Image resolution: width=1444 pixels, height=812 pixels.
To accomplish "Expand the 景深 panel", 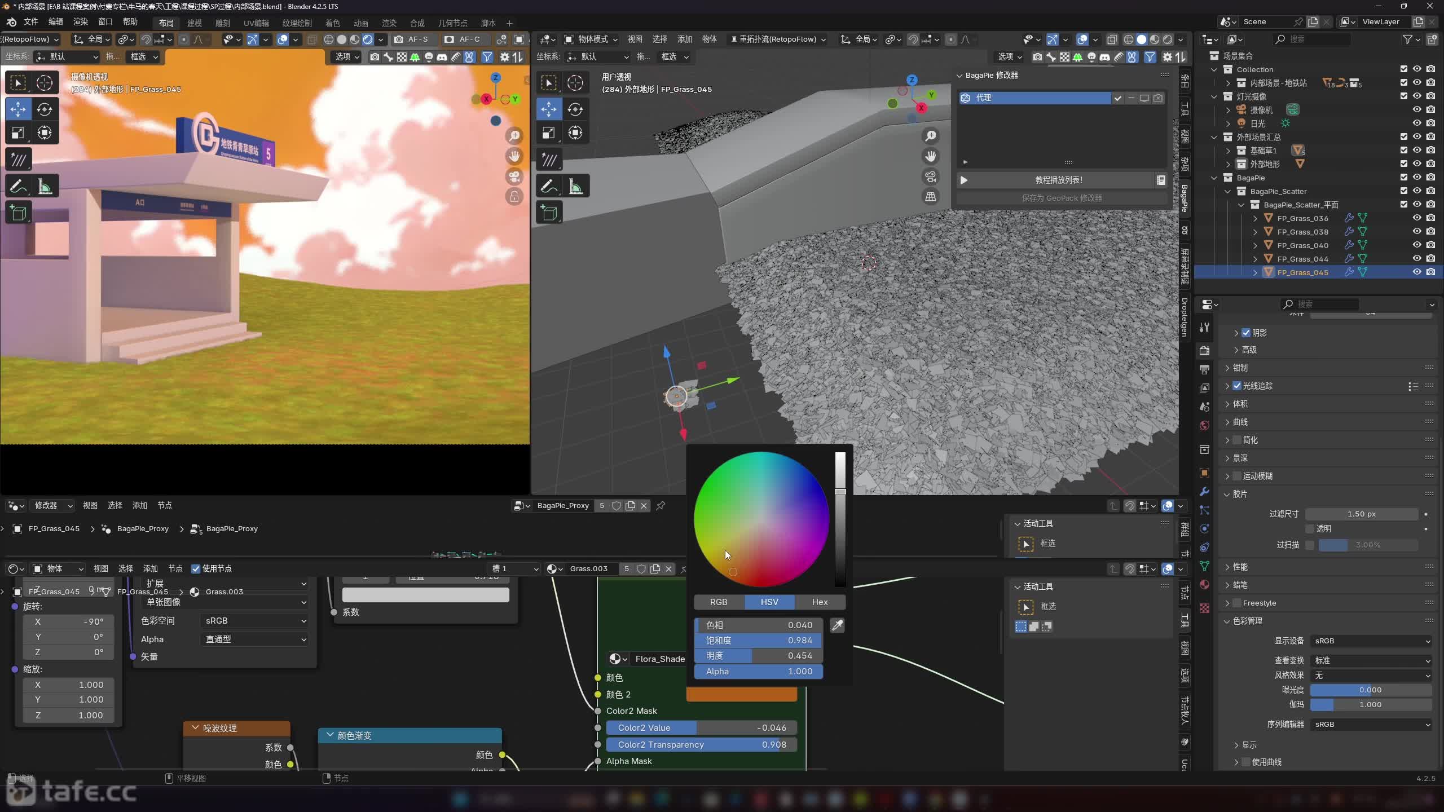I will click(x=1240, y=458).
